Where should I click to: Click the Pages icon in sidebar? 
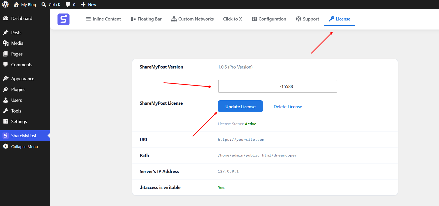click(x=5, y=54)
